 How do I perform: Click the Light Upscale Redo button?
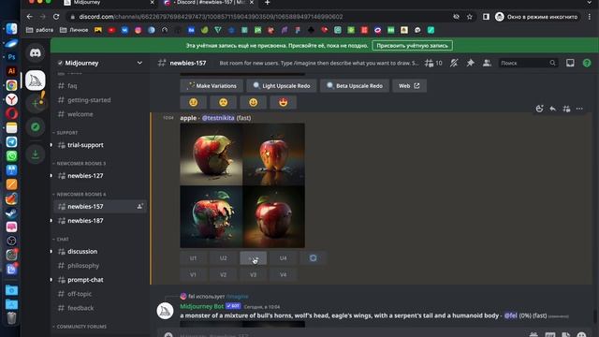pyautogui.click(x=282, y=86)
